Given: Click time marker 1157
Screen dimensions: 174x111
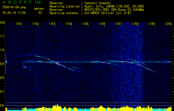Looking at the screenshot, I should click(x=118, y=24).
